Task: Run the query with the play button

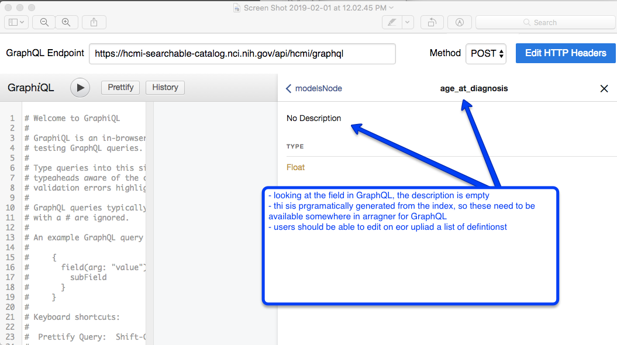Action: [x=80, y=88]
